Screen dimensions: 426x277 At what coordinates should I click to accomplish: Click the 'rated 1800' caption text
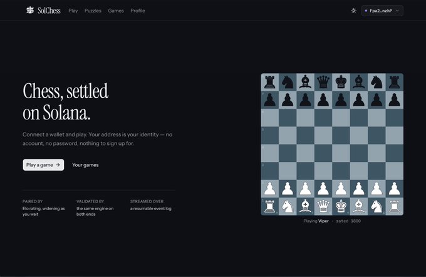[348, 221]
